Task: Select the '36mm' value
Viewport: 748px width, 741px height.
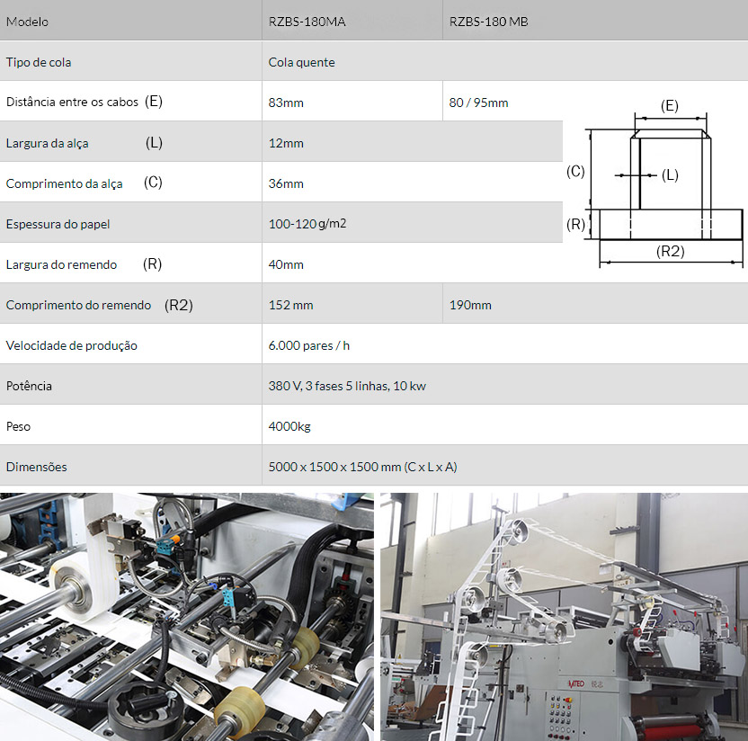Action: [x=286, y=183]
